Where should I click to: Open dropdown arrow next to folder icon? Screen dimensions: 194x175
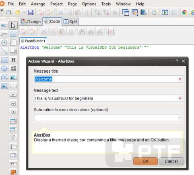24,12
